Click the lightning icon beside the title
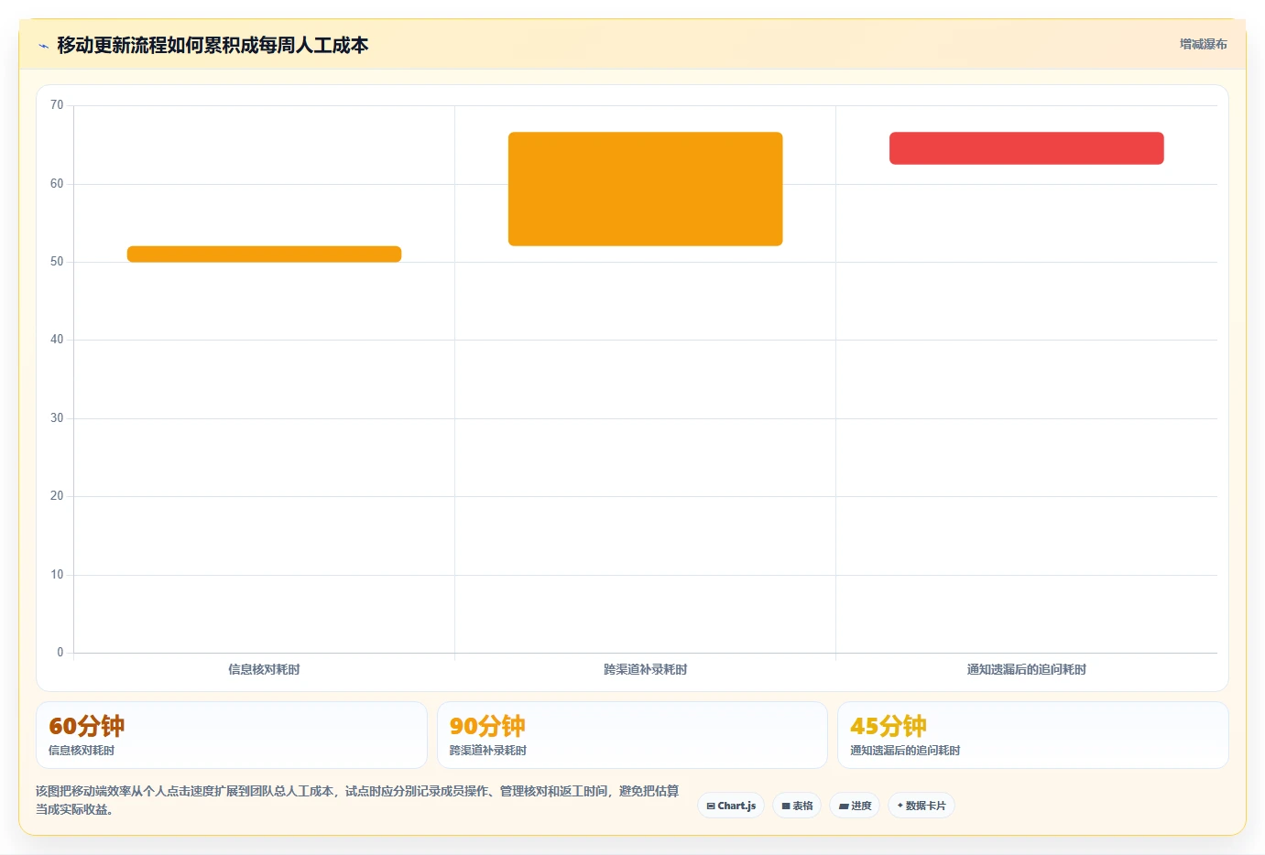 coord(43,46)
